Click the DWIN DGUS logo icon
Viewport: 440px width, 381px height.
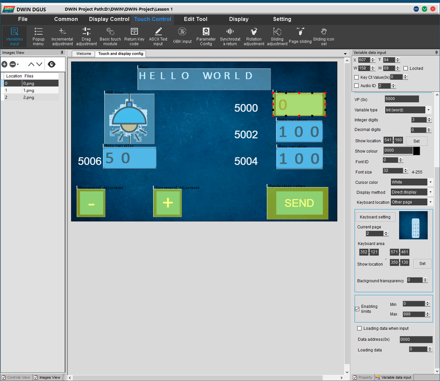pyautogui.click(x=8, y=9)
